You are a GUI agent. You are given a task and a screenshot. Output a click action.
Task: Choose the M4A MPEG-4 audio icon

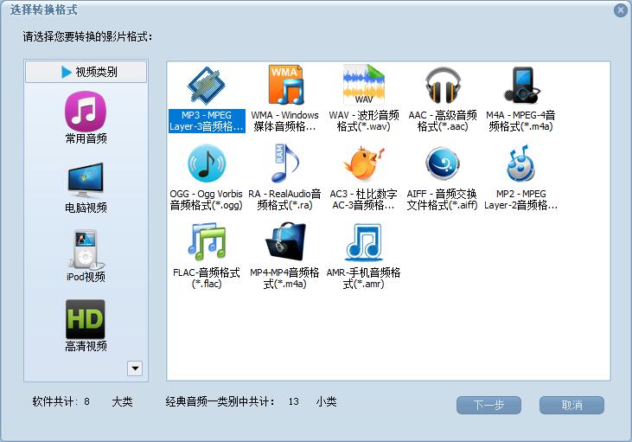[x=521, y=86]
